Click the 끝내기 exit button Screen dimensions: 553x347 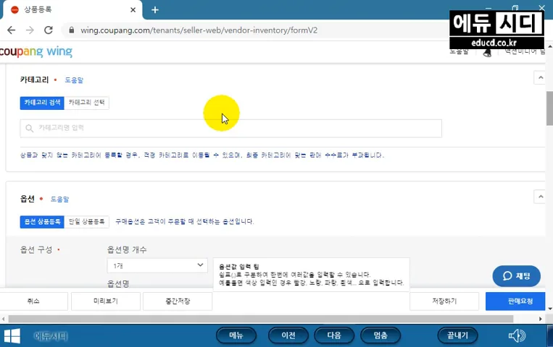pyautogui.click(x=457, y=335)
